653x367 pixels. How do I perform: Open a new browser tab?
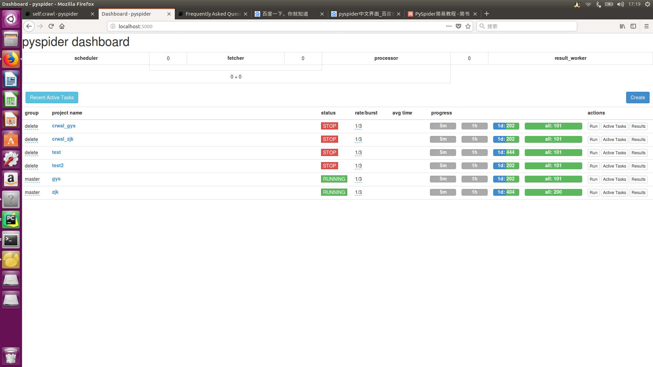pos(487,14)
